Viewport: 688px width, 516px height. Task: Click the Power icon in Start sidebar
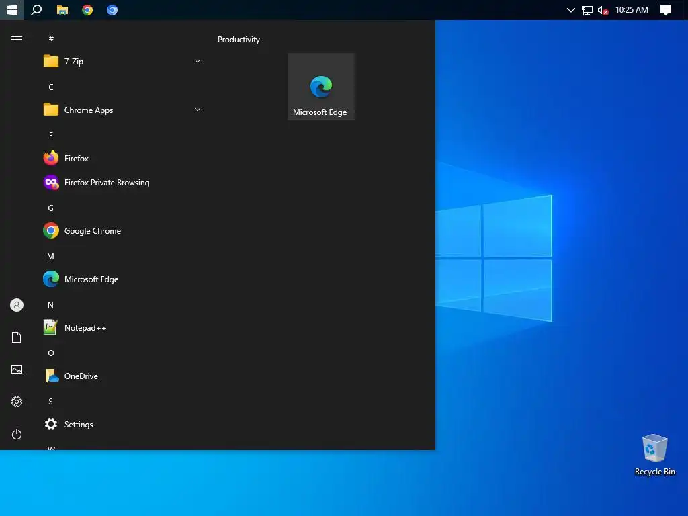tap(17, 434)
